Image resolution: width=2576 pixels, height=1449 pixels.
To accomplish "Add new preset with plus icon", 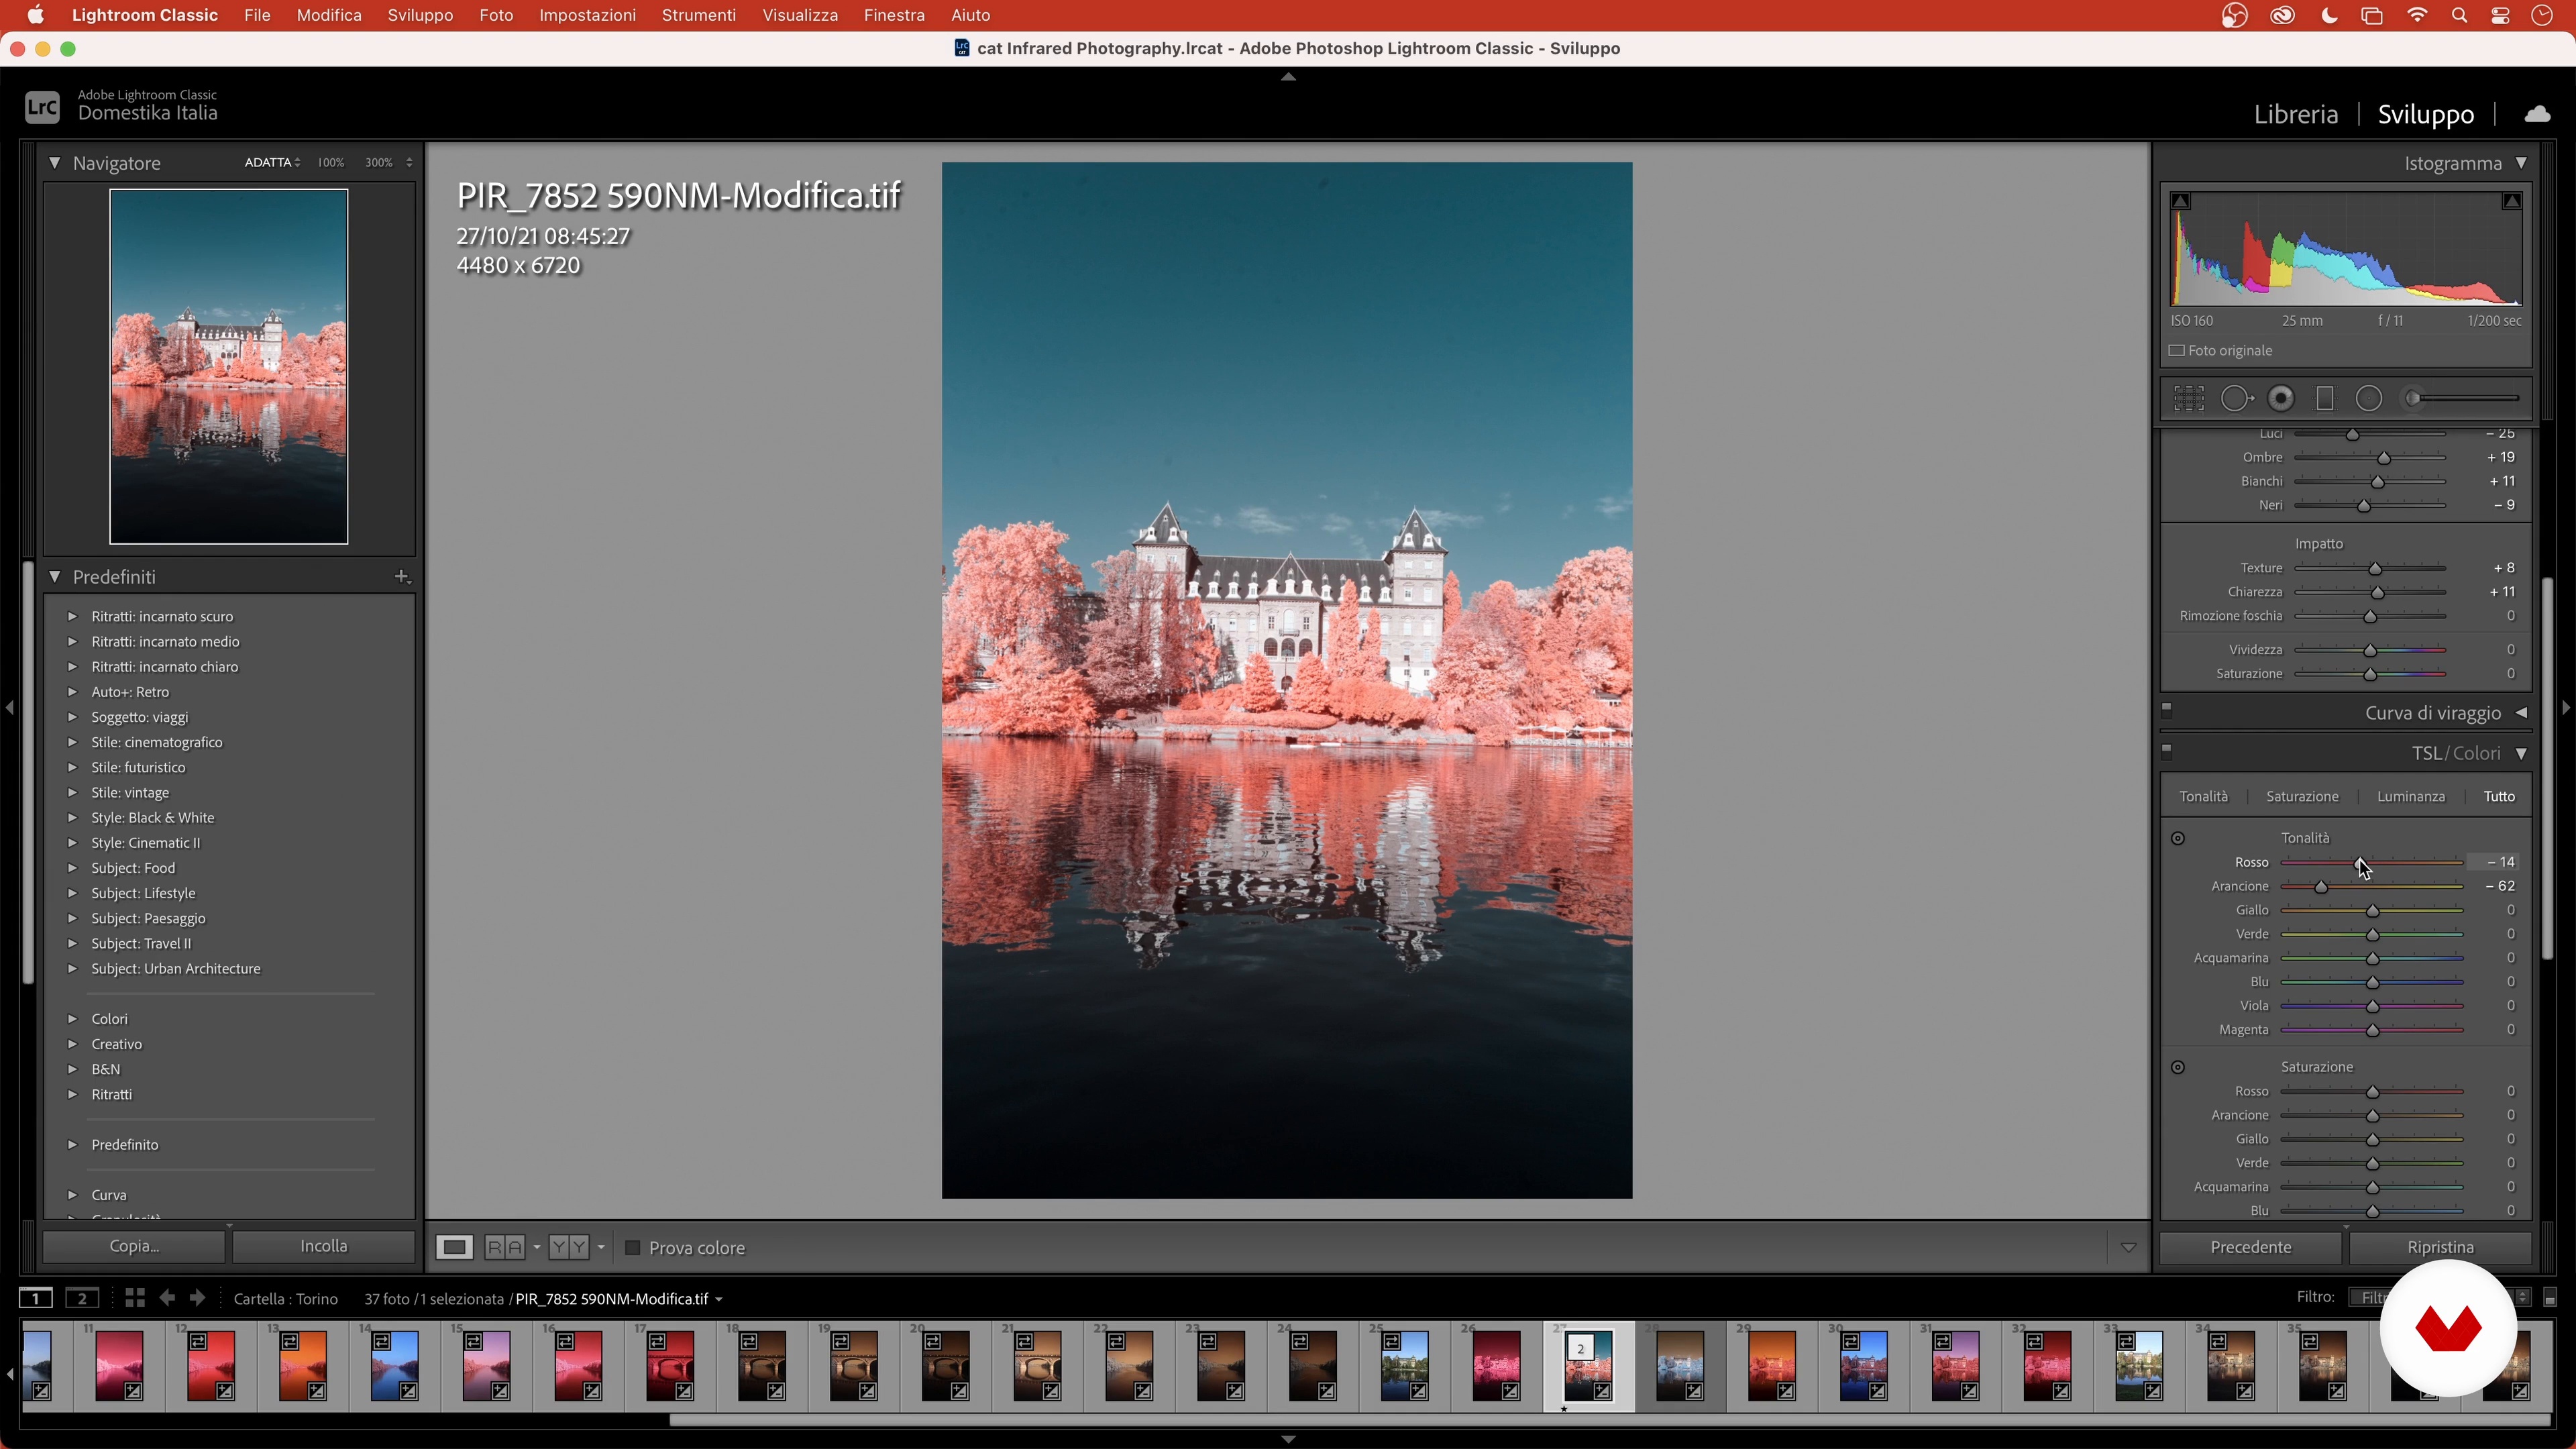I will 401,576.
